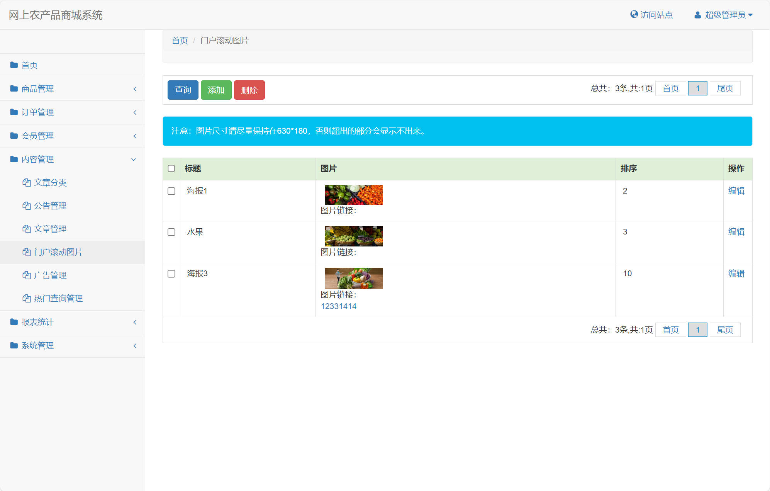Enable the checkbox for 水果 row
Screen dimensions: 770x491
tap(171, 232)
